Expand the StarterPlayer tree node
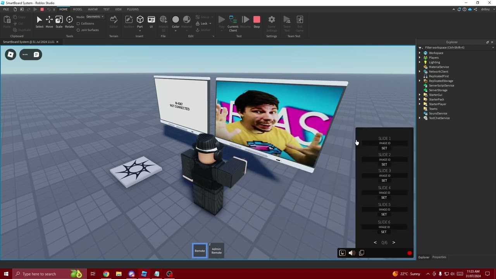 tap(420, 104)
